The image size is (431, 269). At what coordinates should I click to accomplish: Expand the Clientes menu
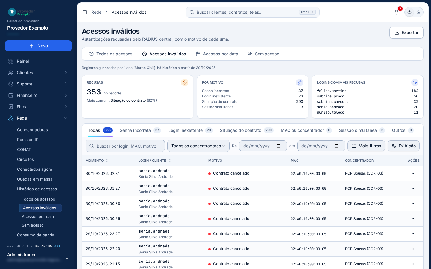38,73
